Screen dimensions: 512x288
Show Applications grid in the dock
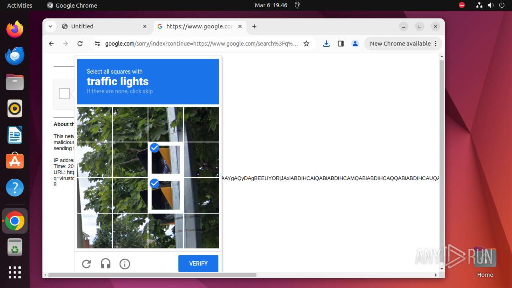[x=15, y=272]
